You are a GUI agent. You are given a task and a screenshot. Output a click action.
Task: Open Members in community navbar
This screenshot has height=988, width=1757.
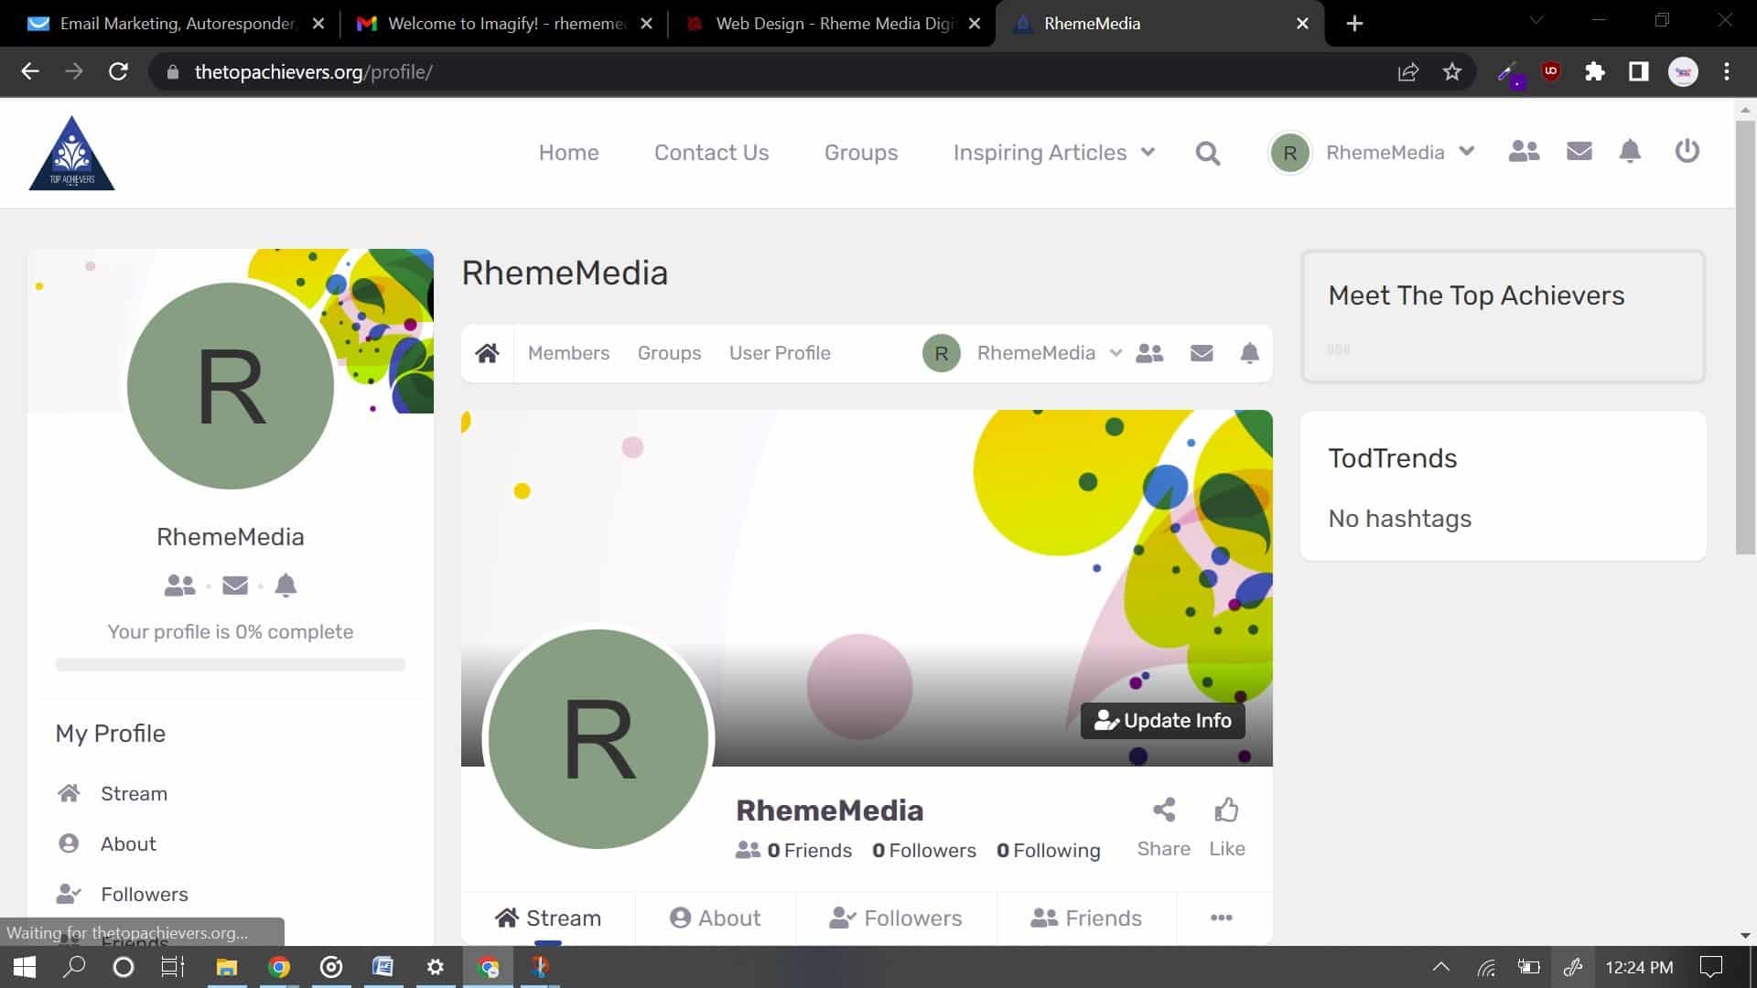(x=568, y=353)
